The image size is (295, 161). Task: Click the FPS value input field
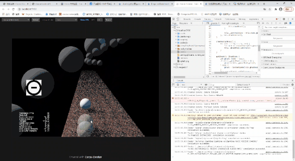[x=100, y=20]
